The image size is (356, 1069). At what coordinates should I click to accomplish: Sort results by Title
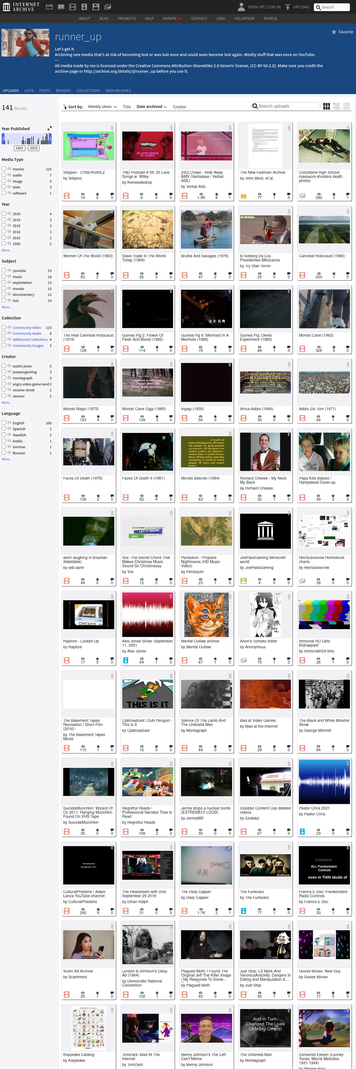127,107
